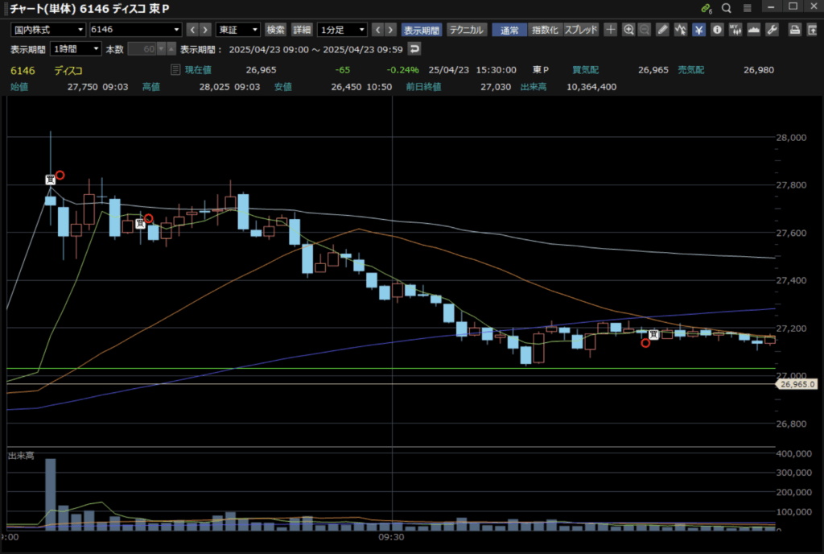Expand the 1分足 timeframe dropdown
824x554 pixels.
click(342, 30)
